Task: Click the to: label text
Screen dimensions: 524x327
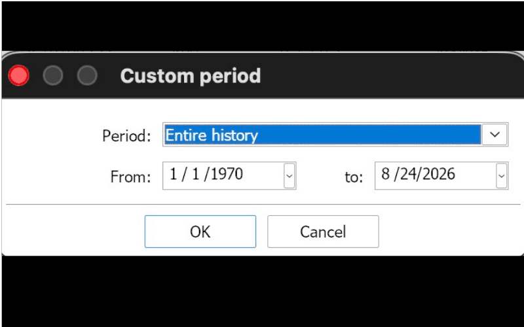Action: tap(354, 177)
